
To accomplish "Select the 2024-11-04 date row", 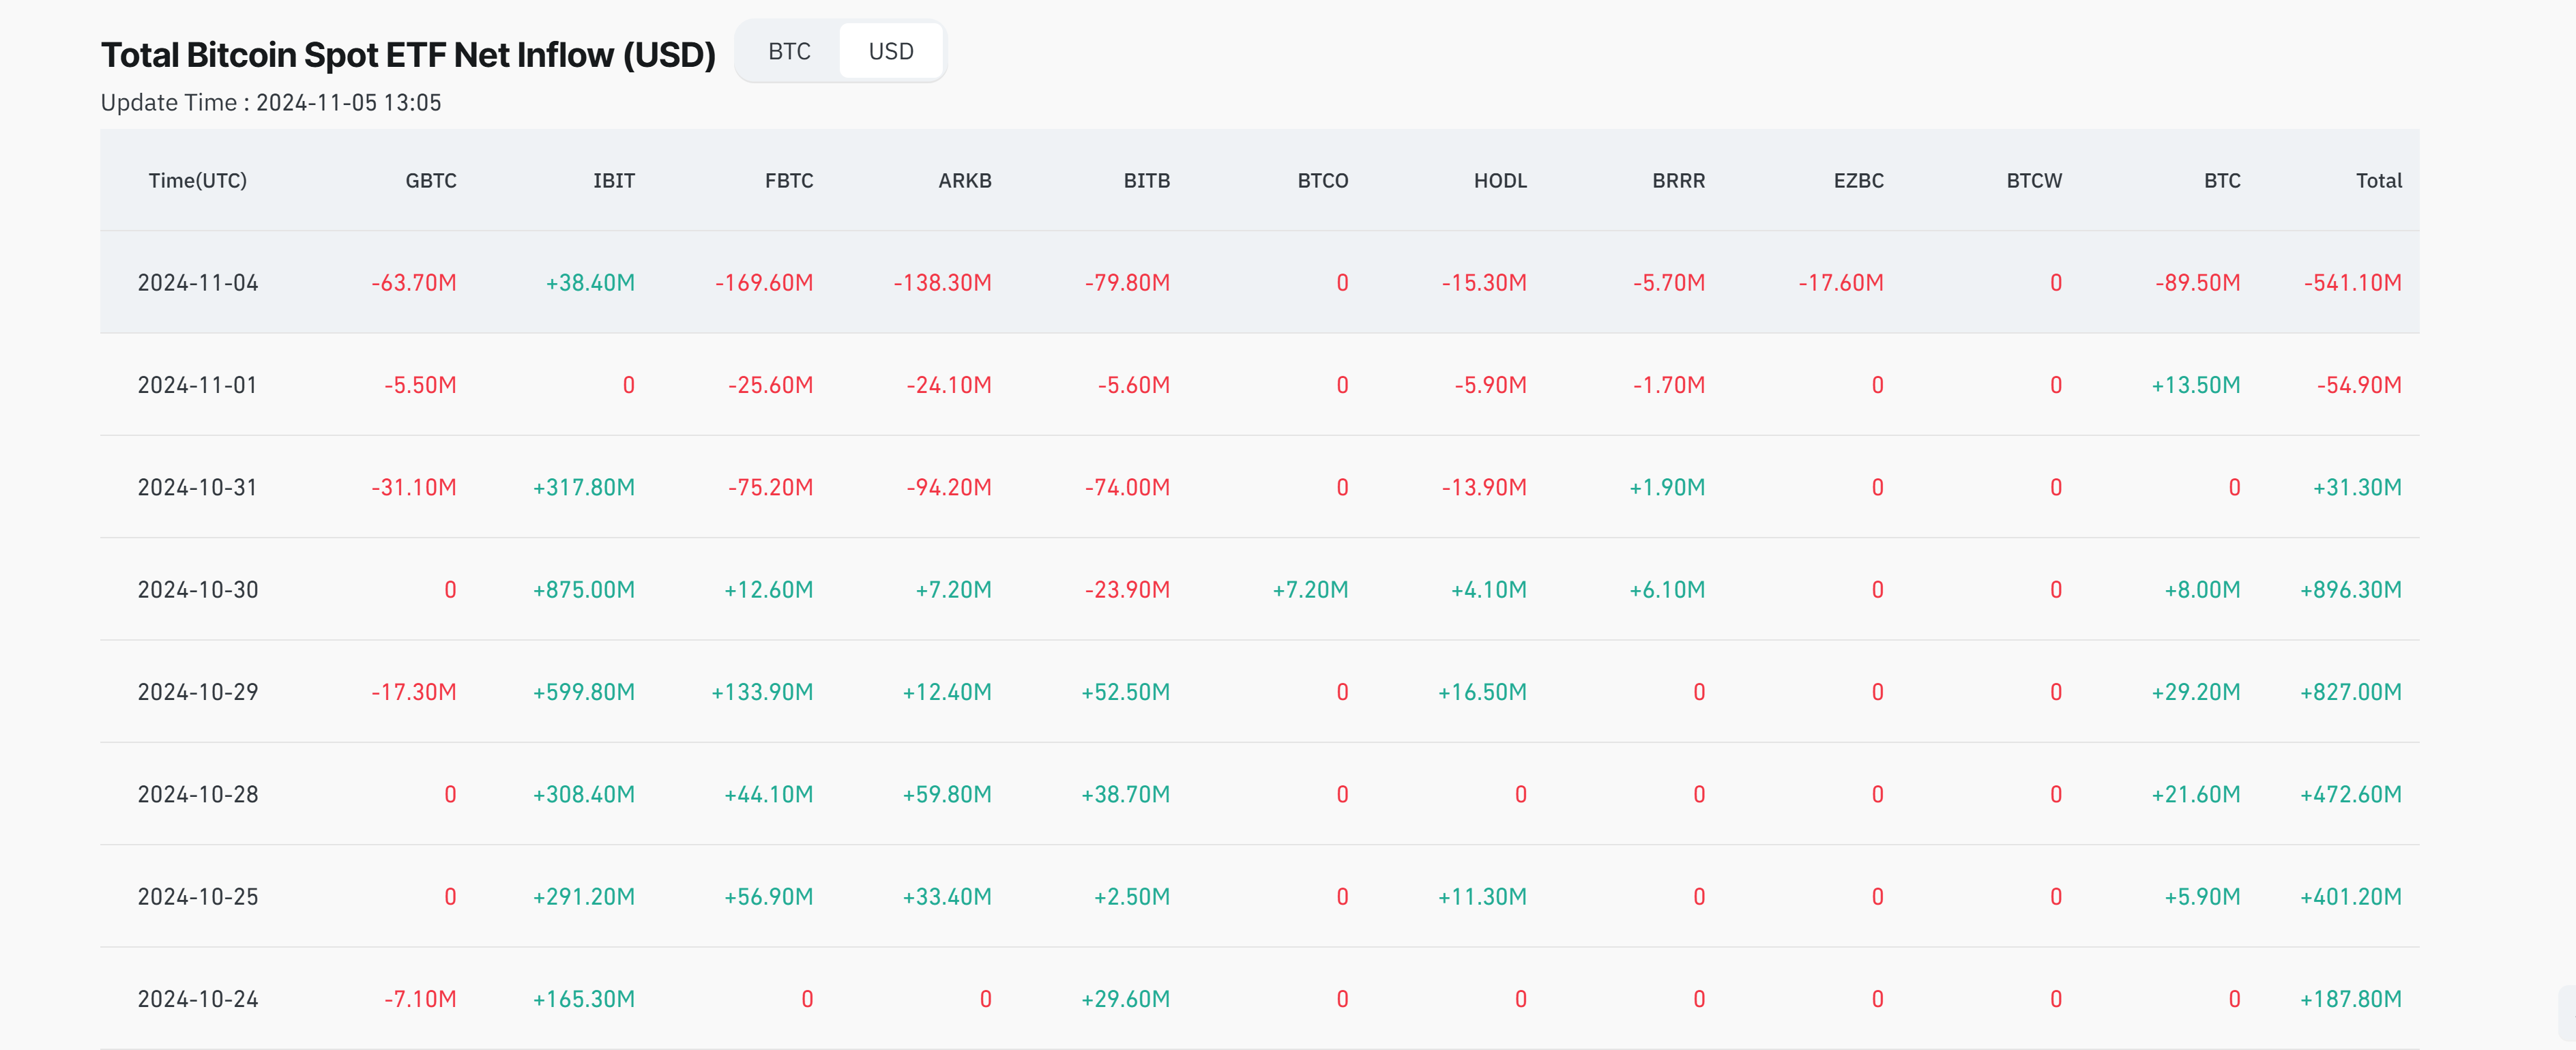I will click(x=197, y=283).
